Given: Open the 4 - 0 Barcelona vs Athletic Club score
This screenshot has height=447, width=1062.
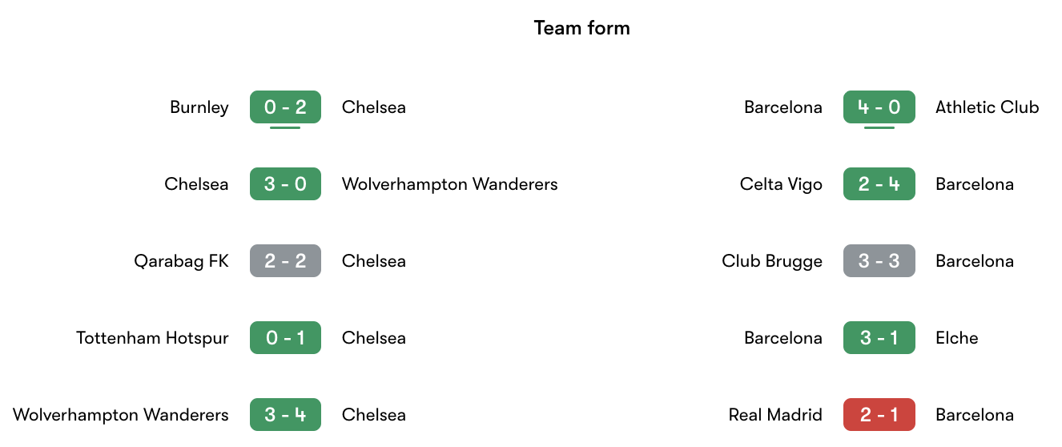Looking at the screenshot, I should click(879, 107).
